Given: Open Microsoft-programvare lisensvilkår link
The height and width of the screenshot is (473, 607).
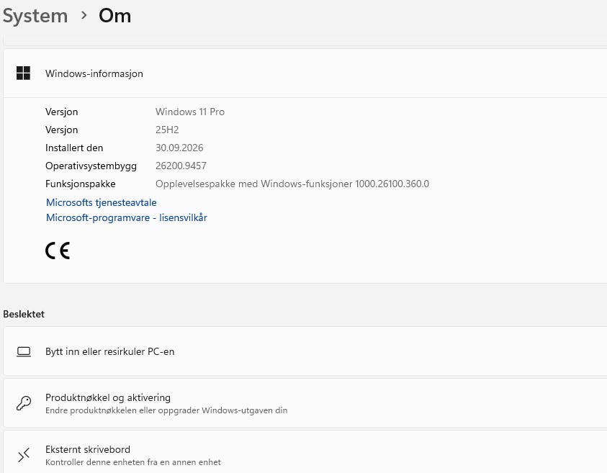Looking at the screenshot, I should point(127,217).
